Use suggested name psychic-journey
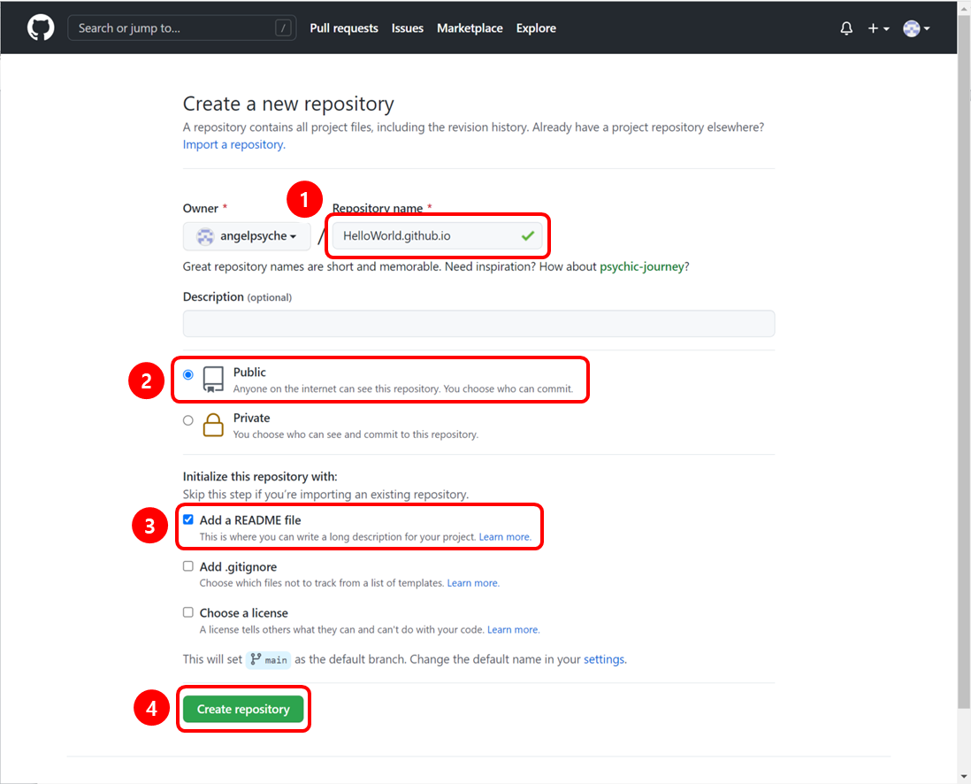This screenshot has height=784, width=971. pos(641,266)
